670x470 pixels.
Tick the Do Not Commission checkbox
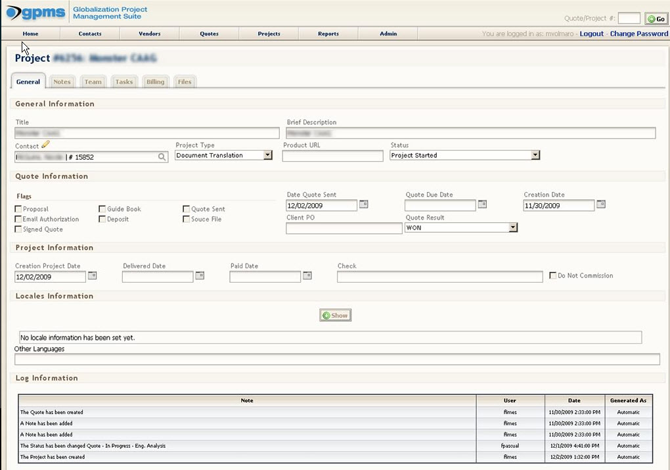(553, 275)
